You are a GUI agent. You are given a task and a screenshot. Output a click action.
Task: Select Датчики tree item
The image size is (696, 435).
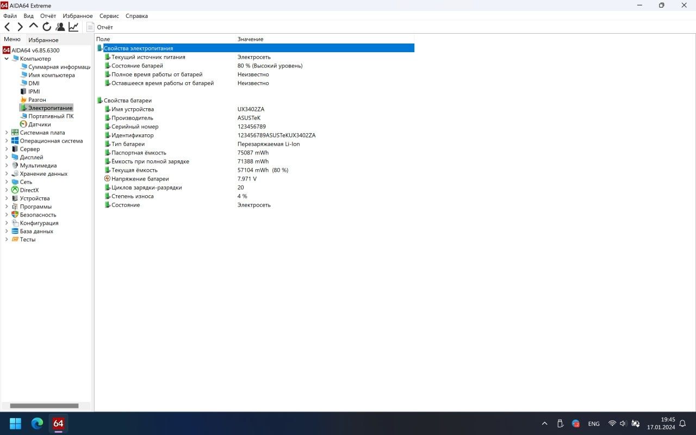click(x=35, y=124)
